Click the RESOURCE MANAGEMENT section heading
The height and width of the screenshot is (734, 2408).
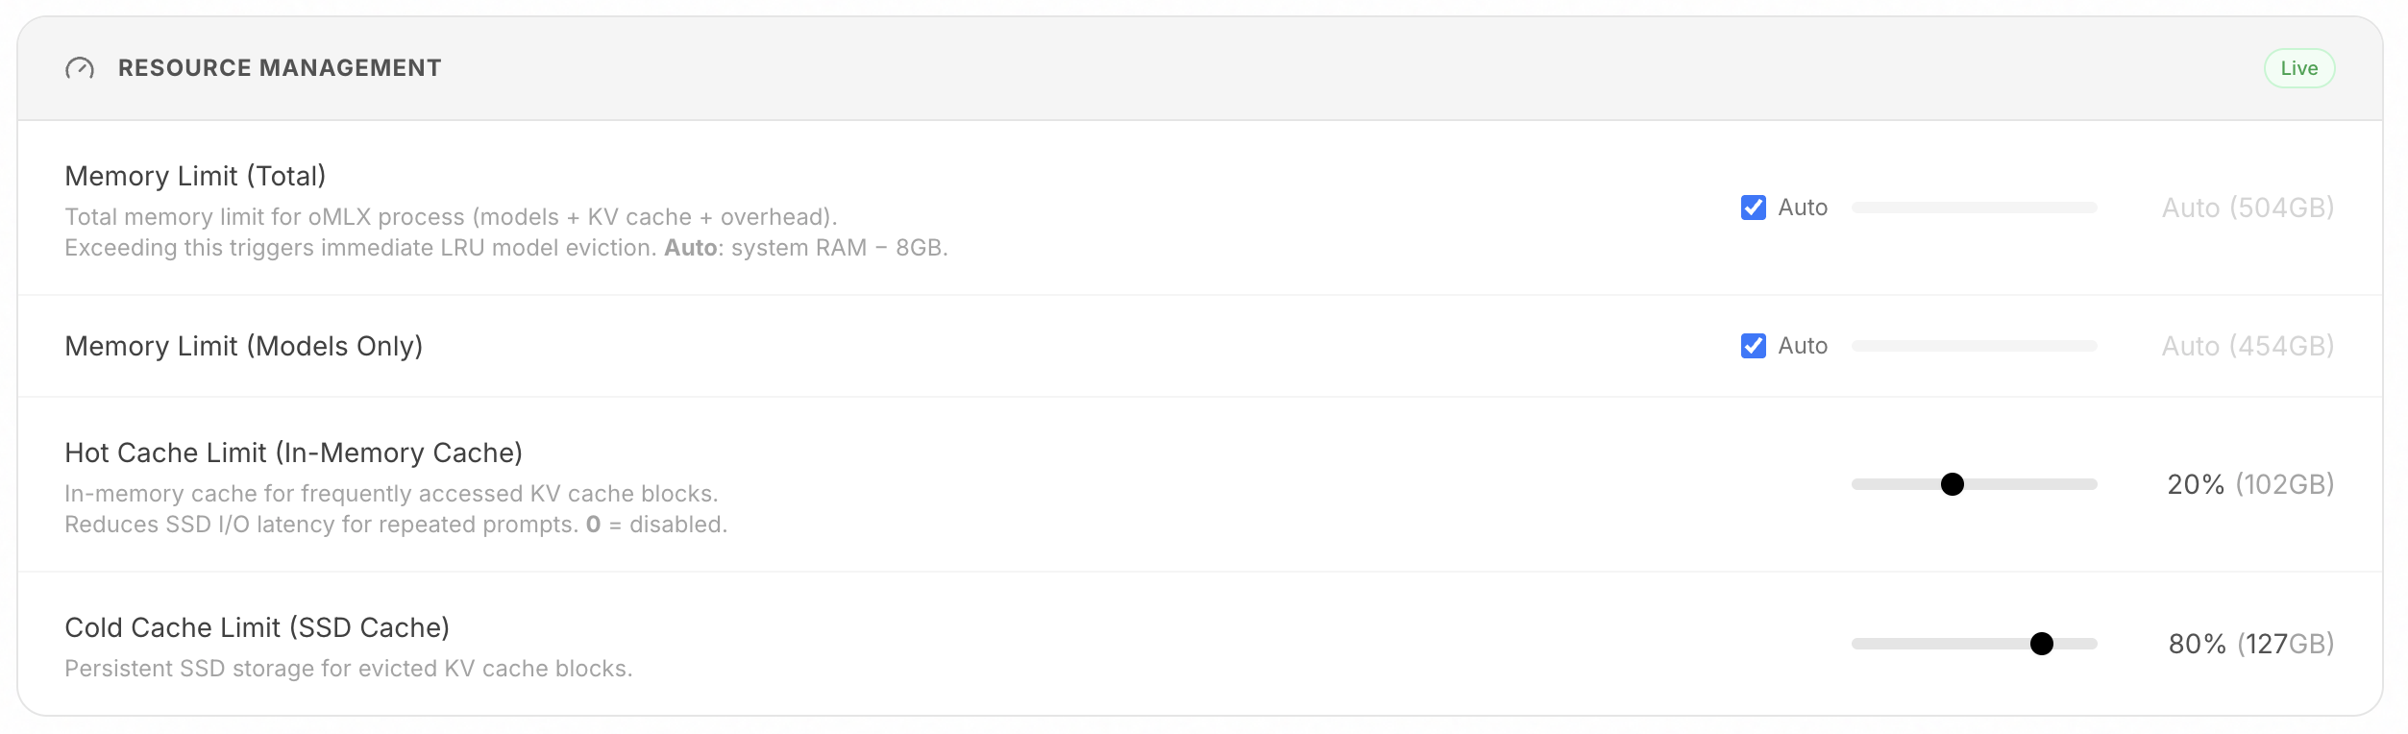click(x=280, y=68)
